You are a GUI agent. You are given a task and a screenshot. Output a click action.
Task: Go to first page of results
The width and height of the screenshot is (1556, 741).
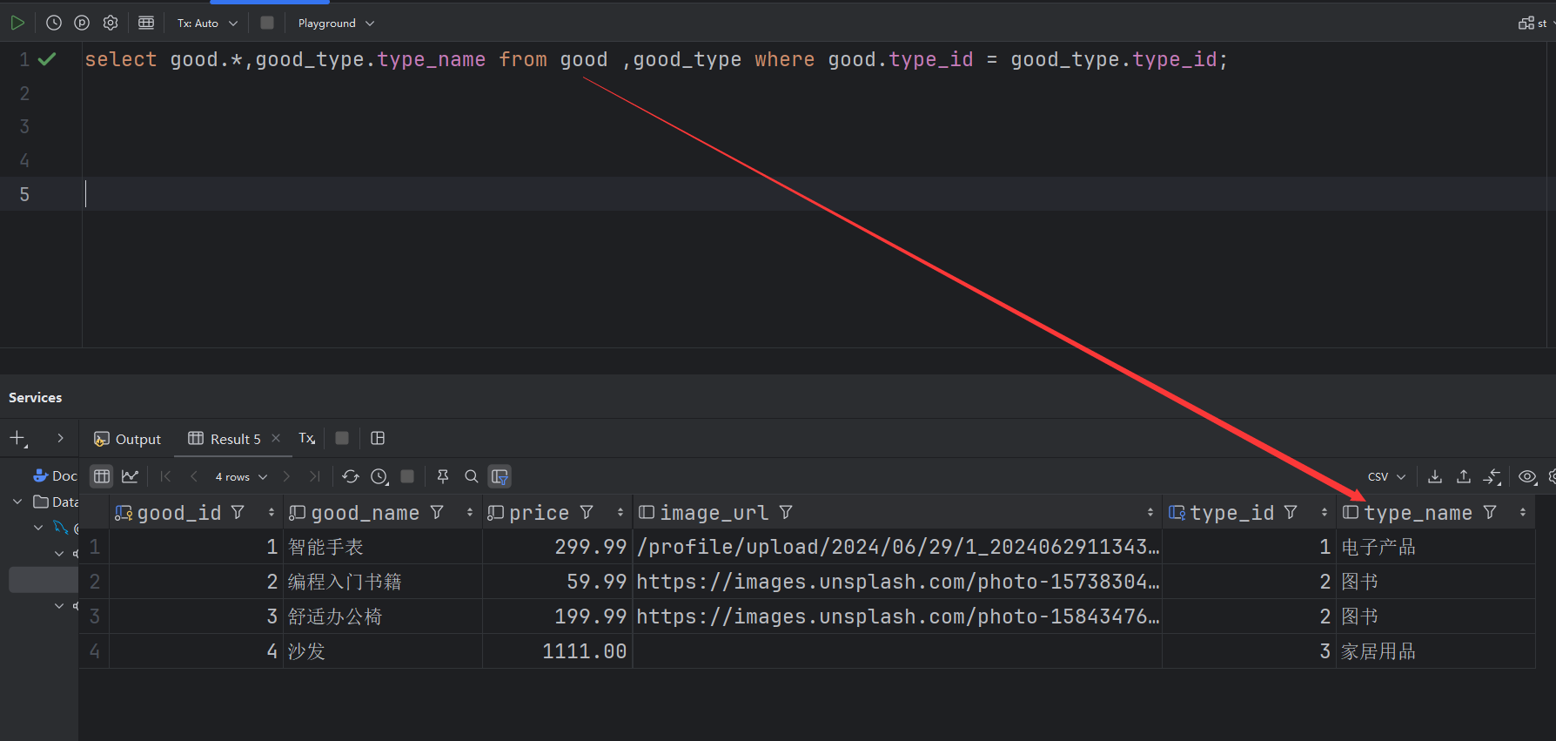(x=165, y=476)
